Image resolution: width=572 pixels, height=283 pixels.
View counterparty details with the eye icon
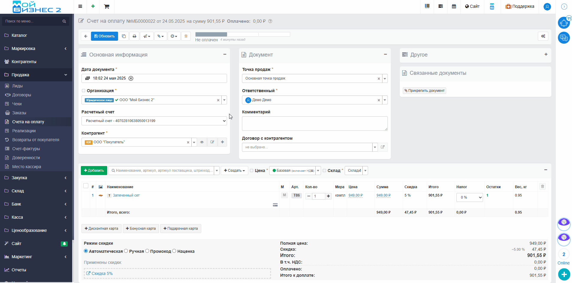tap(202, 142)
